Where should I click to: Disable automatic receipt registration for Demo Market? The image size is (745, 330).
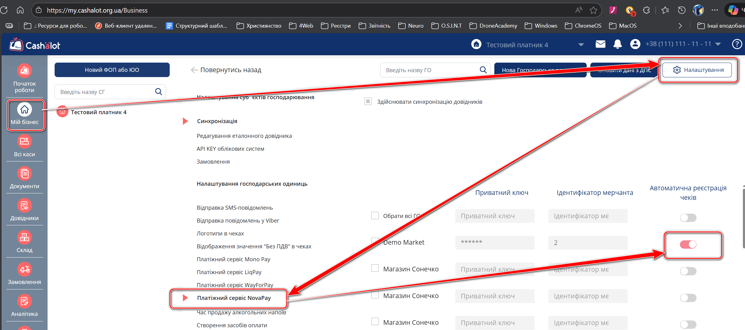point(688,244)
